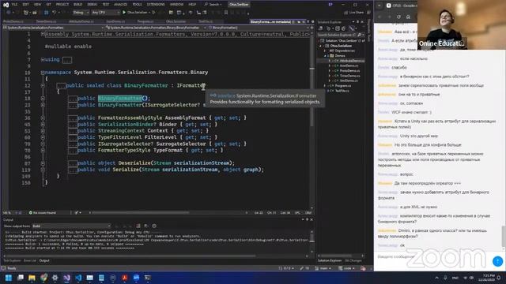The image size is (506, 284).
Task: Click the browser home icon
Action: click(x=408, y=17)
